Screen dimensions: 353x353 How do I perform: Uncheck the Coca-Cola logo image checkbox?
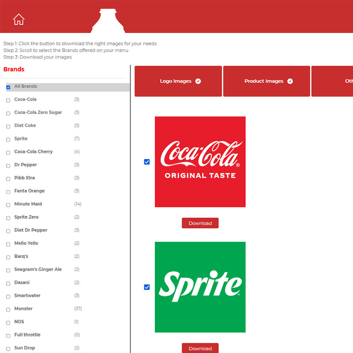coord(147,162)
